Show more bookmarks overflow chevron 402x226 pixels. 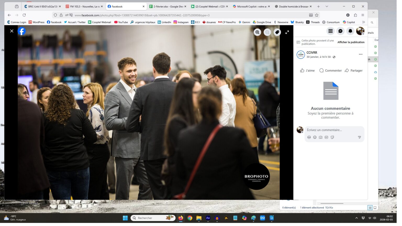coord(363,22)
